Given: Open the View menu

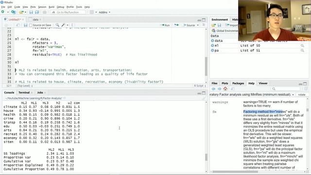Looking at the screenshot, I should [x=25, y=7].
